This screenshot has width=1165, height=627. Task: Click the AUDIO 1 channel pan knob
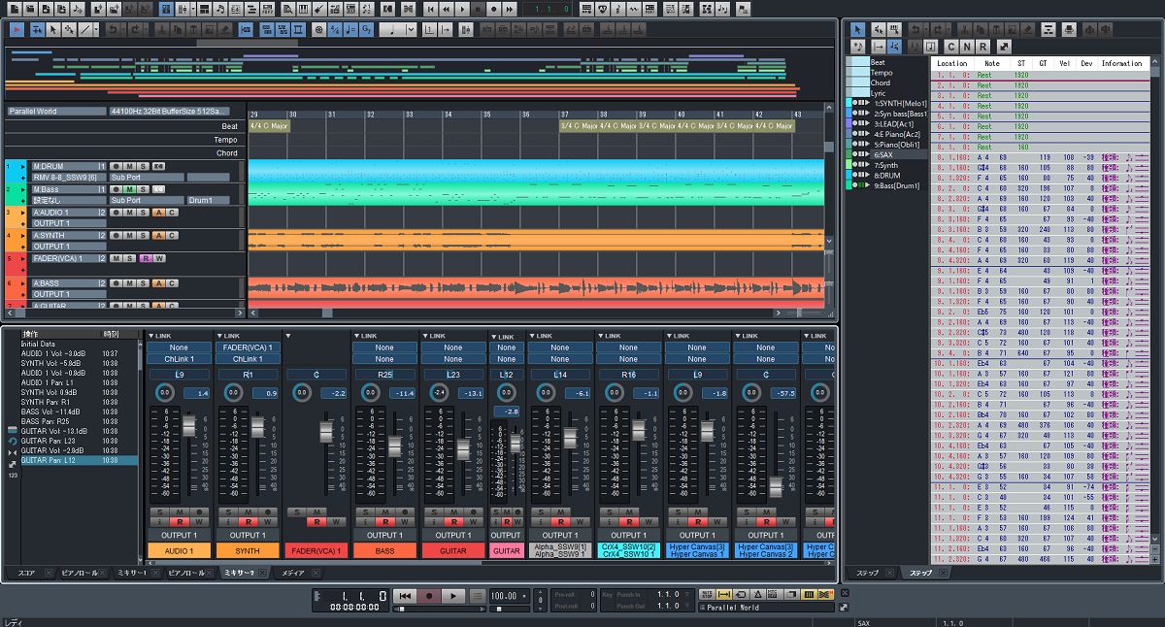163,392
